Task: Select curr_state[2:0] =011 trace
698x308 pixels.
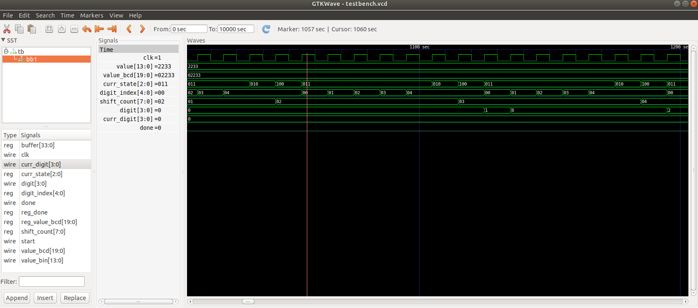Action: point(139,84)
